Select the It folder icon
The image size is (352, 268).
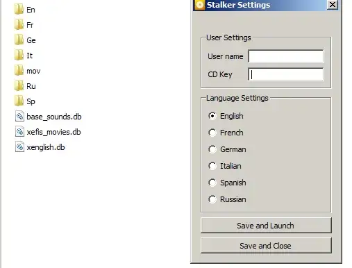(x=19, y=56)
